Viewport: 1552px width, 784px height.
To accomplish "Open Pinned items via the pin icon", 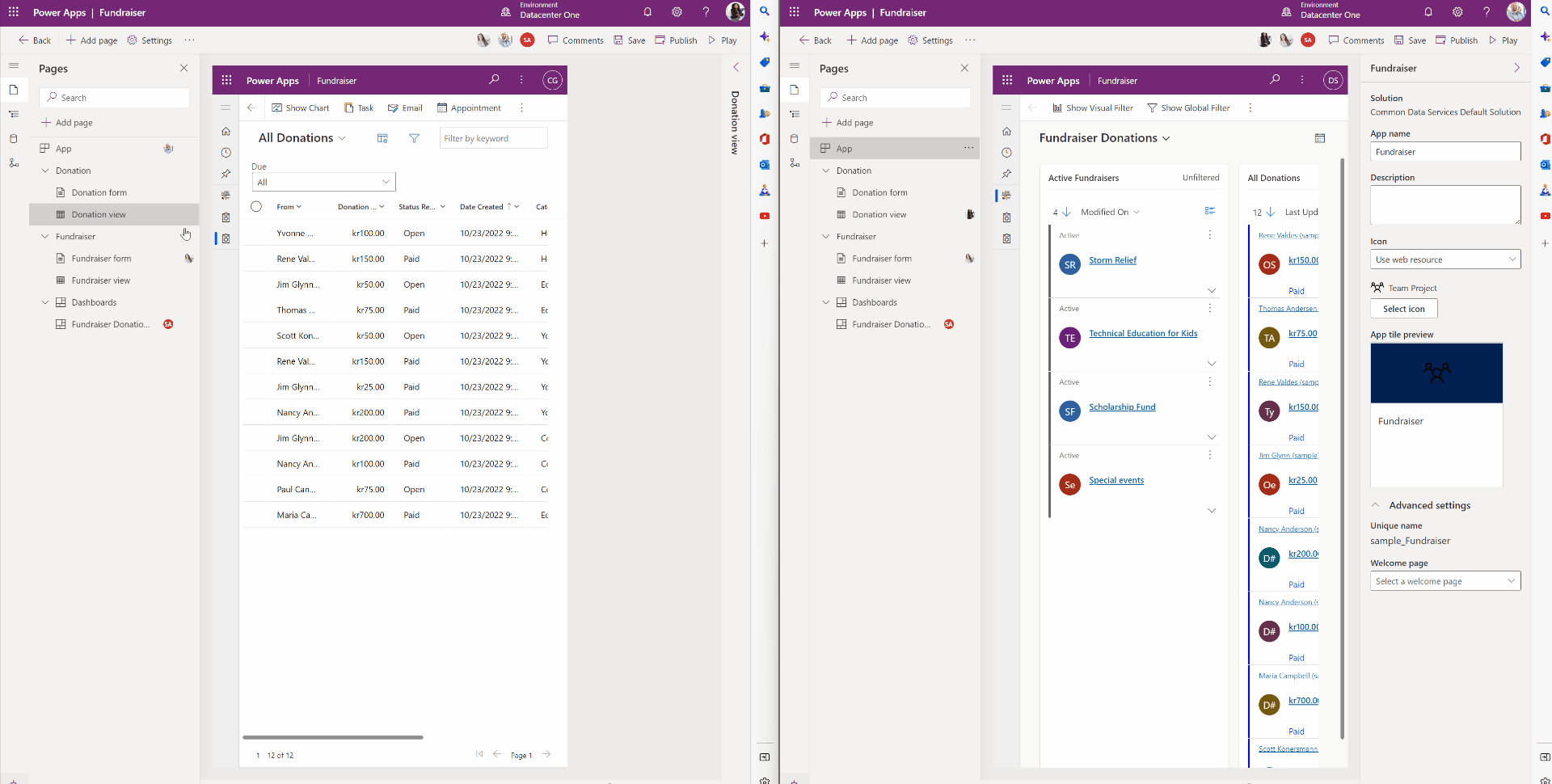I will (x=226, y=175).
